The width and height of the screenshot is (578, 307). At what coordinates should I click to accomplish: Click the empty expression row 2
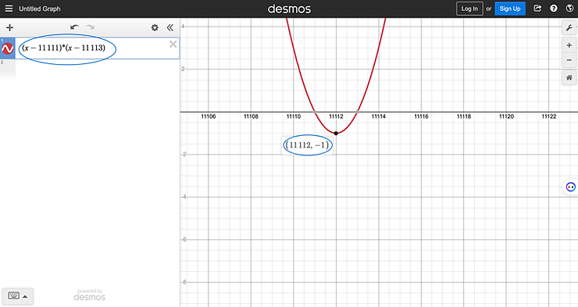(90, 69)
